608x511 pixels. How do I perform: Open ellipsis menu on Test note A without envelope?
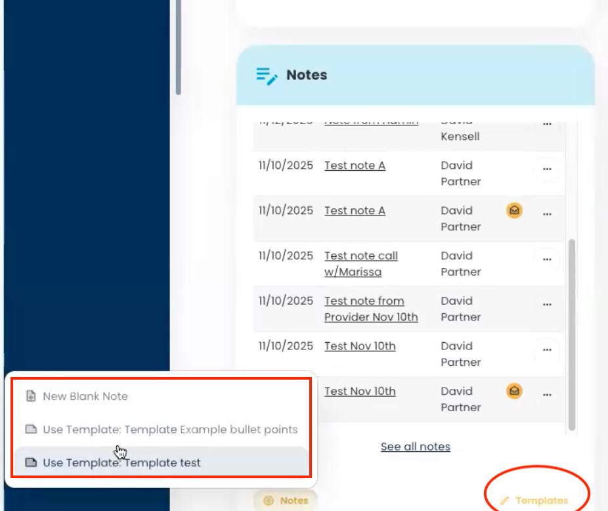click(x=546, y=169)
